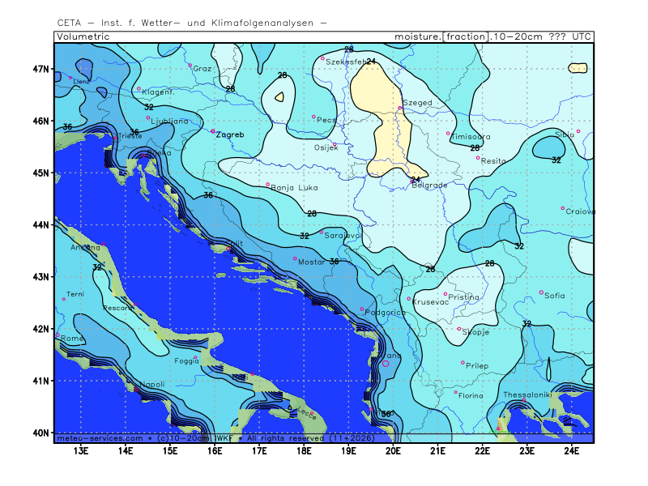Select the Skopje city marker

pos(459,329)
